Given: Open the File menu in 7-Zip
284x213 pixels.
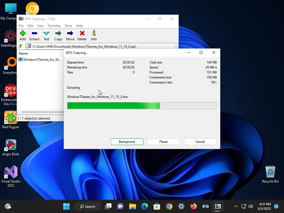Looking at the screenshot, I should pyautogui.click(x=21, y=26).
